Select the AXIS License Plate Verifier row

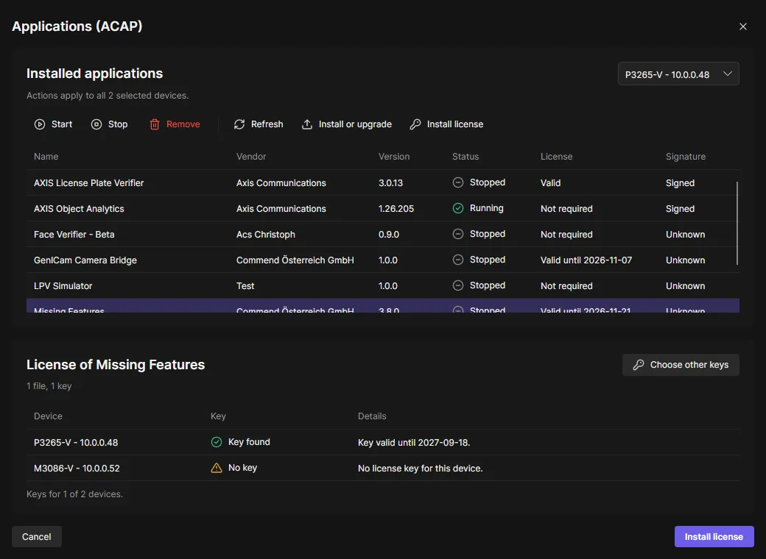tap(383, 183)
